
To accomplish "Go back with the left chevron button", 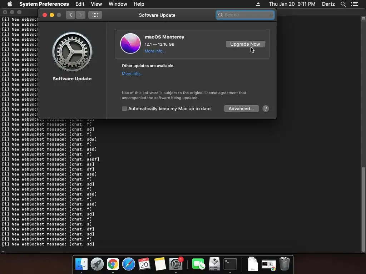I will (x=70, y=15).
